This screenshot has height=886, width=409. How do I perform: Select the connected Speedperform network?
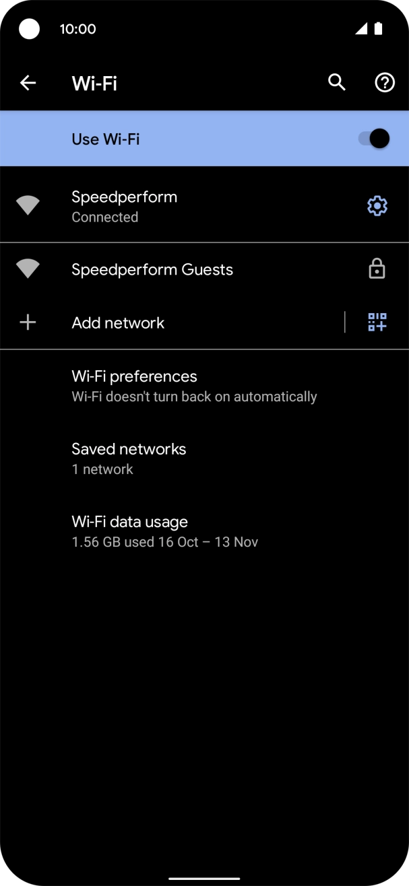[124, 206]
